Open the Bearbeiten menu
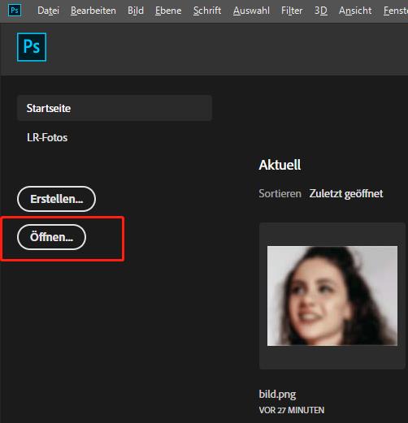408x423 pixels. click(93, 11)
